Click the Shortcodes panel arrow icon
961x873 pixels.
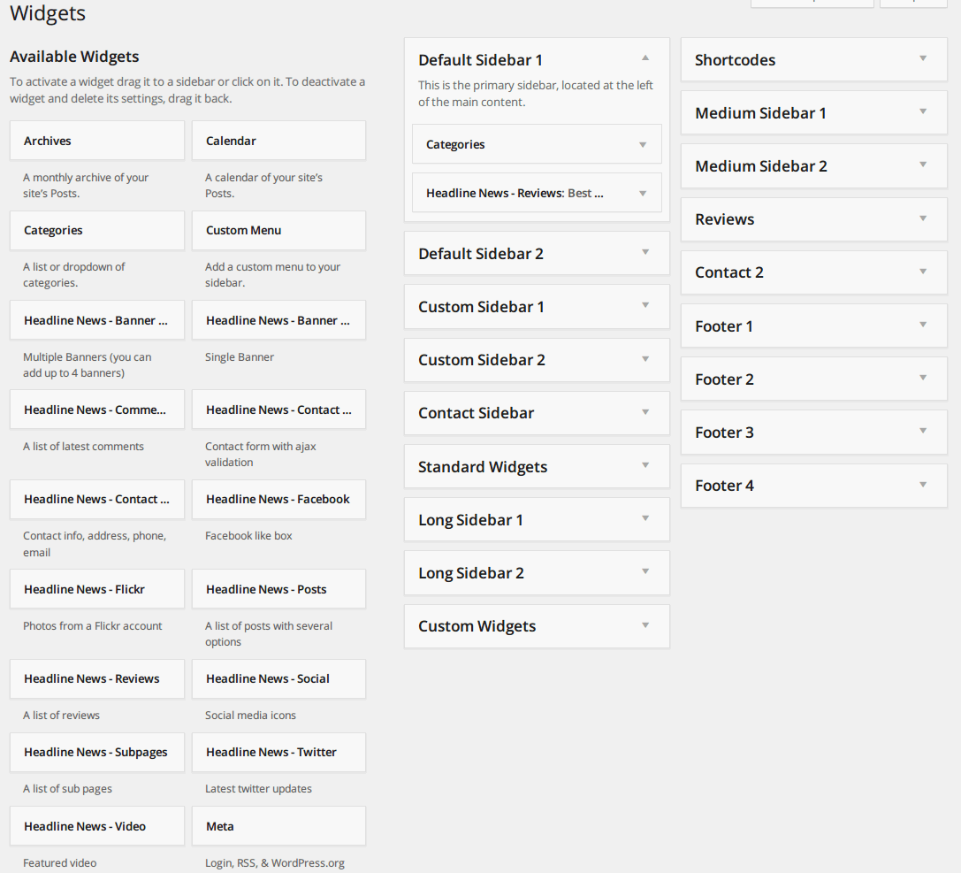point(922,59)
